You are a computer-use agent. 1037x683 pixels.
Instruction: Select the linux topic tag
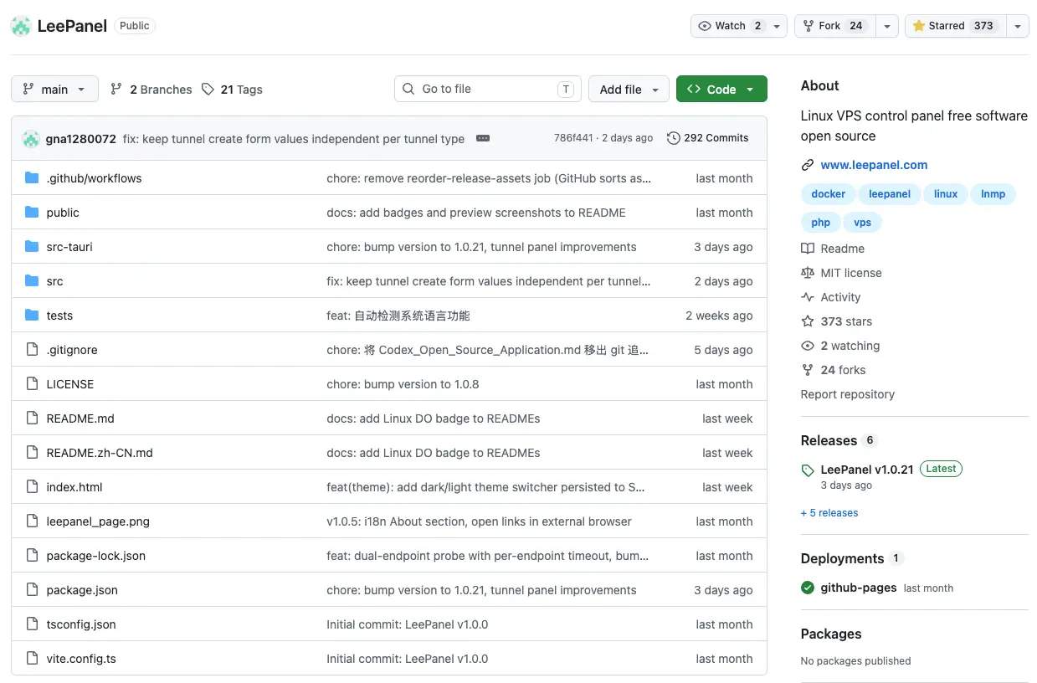(x=946, y=194)
